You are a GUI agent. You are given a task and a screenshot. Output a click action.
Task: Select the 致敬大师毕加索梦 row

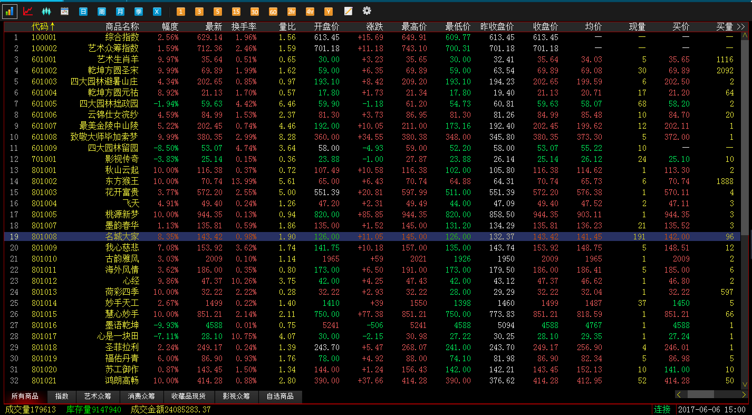(x=372, y=137)
